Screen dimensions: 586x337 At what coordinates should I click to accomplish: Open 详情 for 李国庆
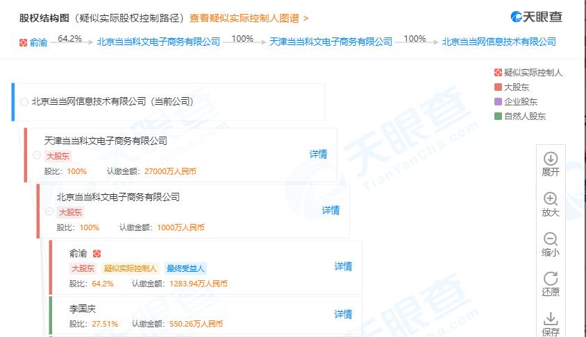pyautogui.click(x=343, y=314)
